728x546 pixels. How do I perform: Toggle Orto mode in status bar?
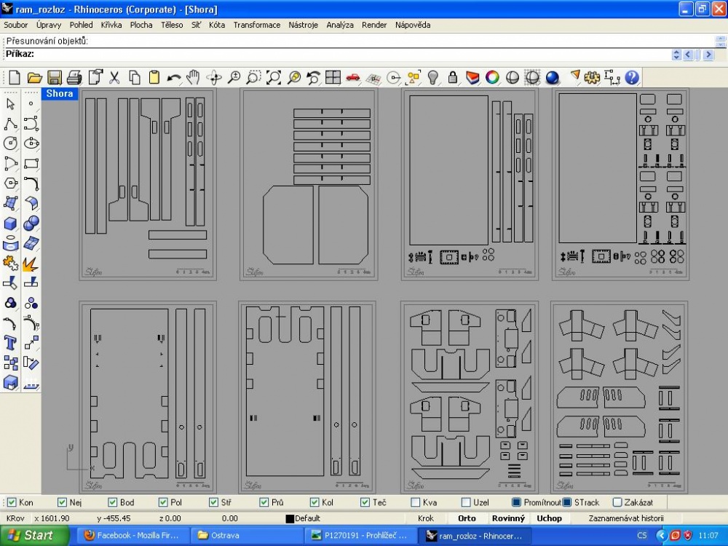click(467, 518)
